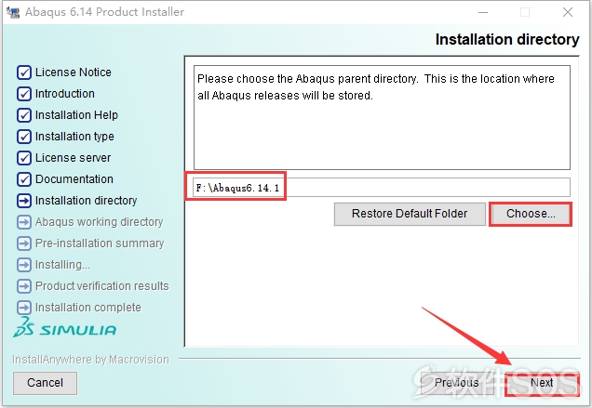Go to the Next installer step
The width and height of the screenshot is (592, 408).
click(542, 383)
